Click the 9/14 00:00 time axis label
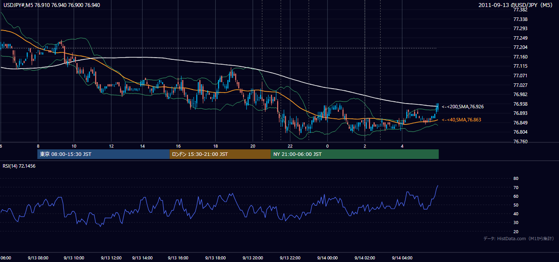The image size is (559, 262). pos(327,258)
